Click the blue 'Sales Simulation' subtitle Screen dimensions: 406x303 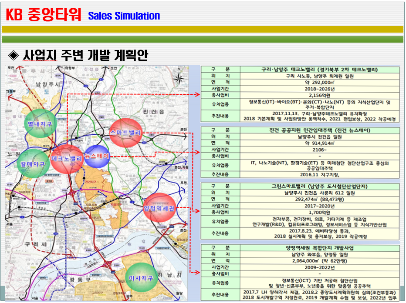(124, 16)
